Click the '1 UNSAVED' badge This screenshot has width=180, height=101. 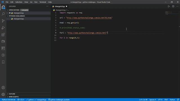[x=24, y=10]
